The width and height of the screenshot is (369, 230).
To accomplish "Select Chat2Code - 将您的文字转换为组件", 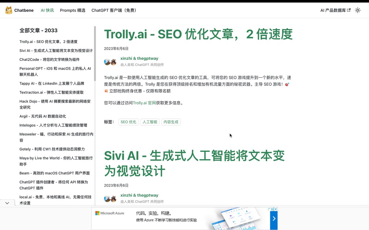I will 50,59.
